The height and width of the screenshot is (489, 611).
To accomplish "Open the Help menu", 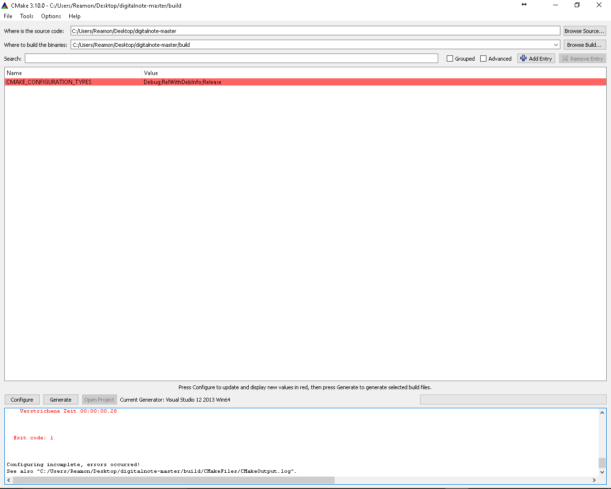I will click(x=74, y=16).
